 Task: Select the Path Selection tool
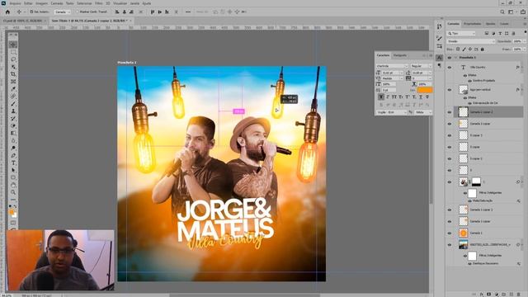tap(13, 171)
